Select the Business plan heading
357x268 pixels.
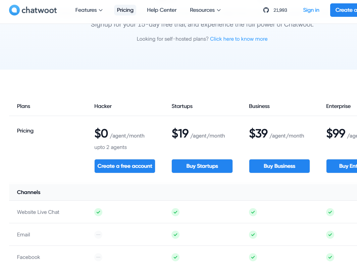[259, 106]
